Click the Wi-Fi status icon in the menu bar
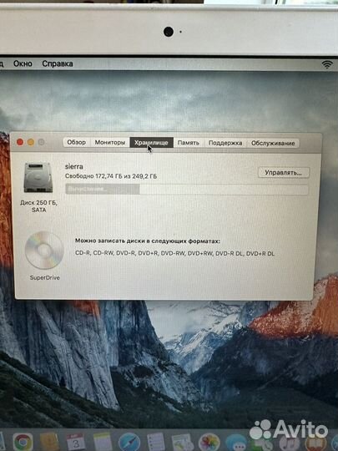The height and width of the screenshot is (451, 338). (x=327, y=64)
